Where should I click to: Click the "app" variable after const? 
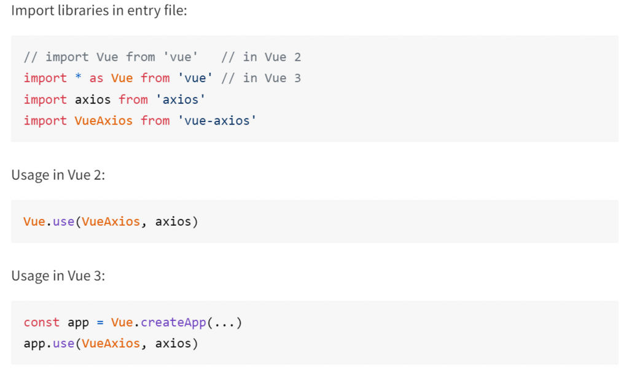tap(78, 322)
